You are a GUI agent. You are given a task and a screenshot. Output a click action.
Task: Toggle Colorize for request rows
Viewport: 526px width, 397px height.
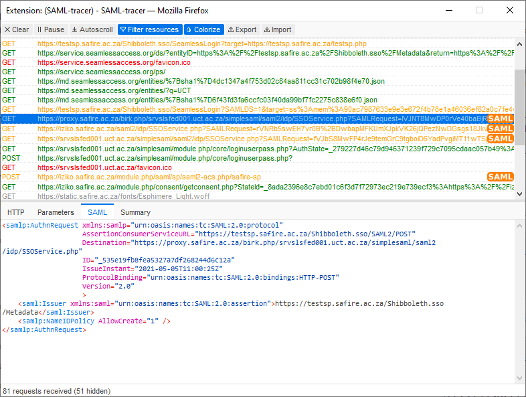point(204,29)
